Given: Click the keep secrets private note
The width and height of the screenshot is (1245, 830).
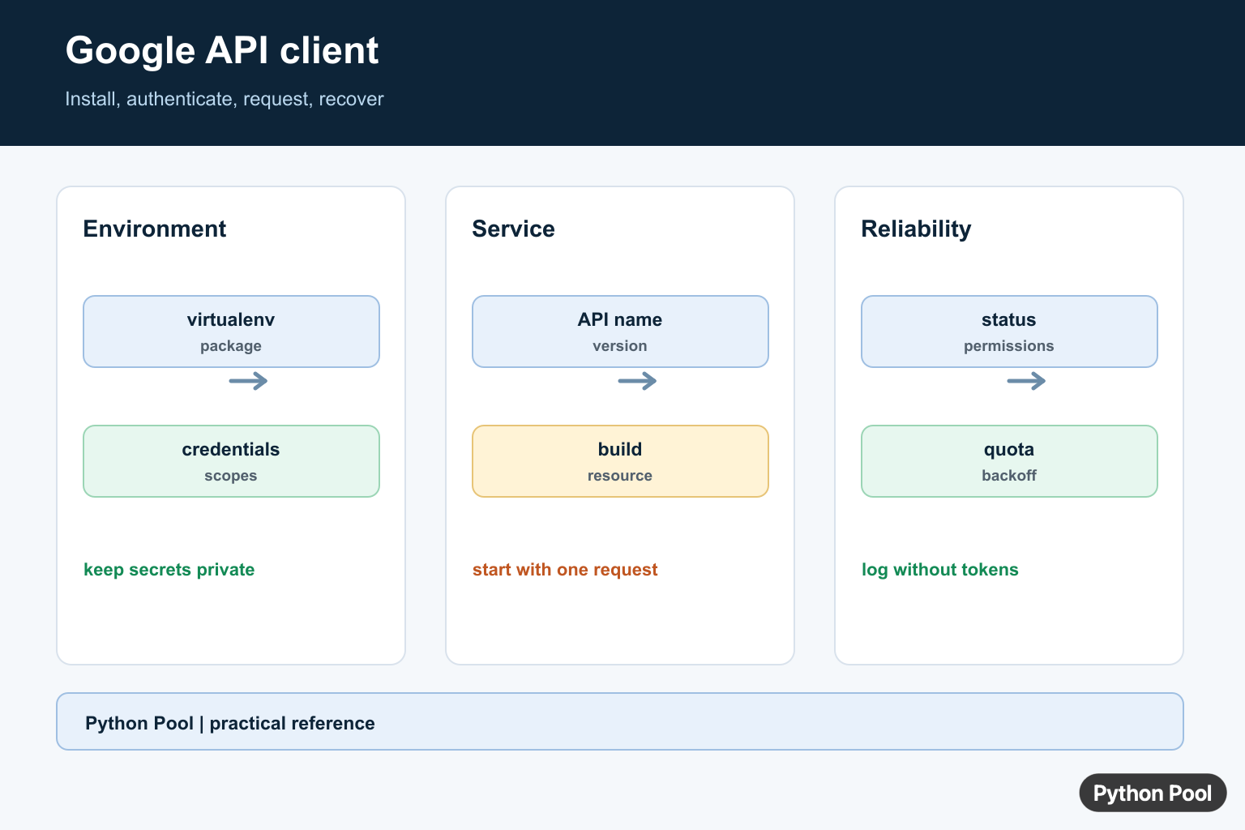Looking at the screenshot, I should (169, 570).
